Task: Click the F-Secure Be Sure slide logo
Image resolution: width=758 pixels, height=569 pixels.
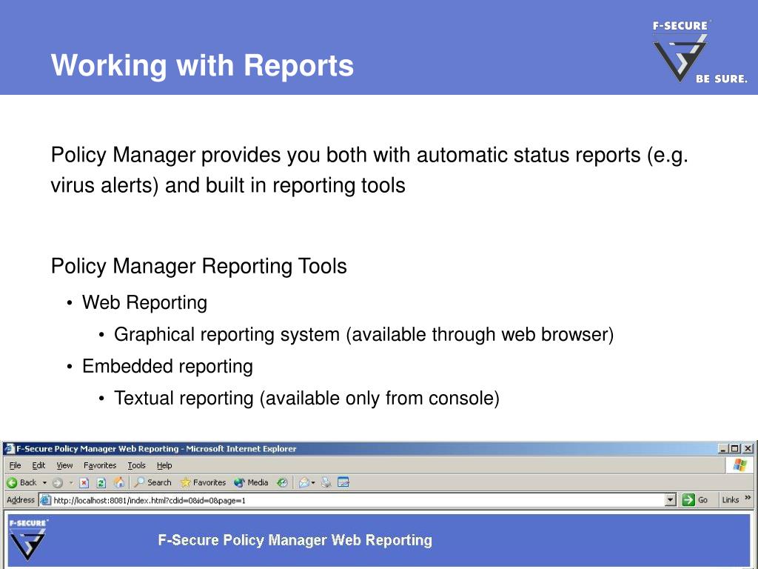Action: coord(699,52)
